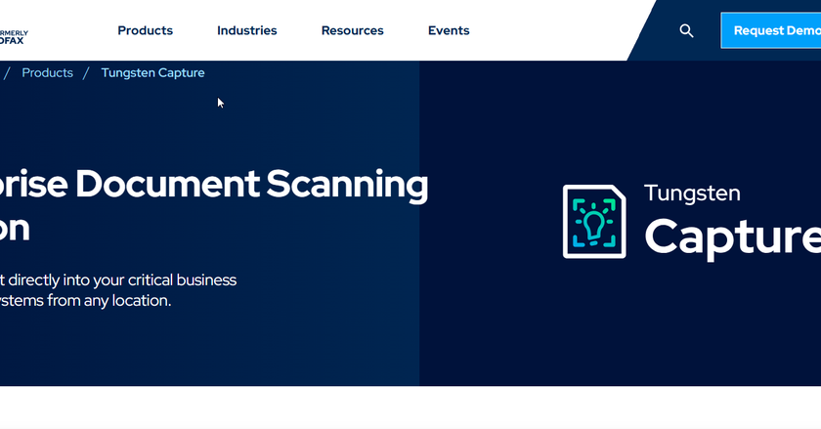
Task: Click the large Capture word in hero
Action: tap(731, 236)
